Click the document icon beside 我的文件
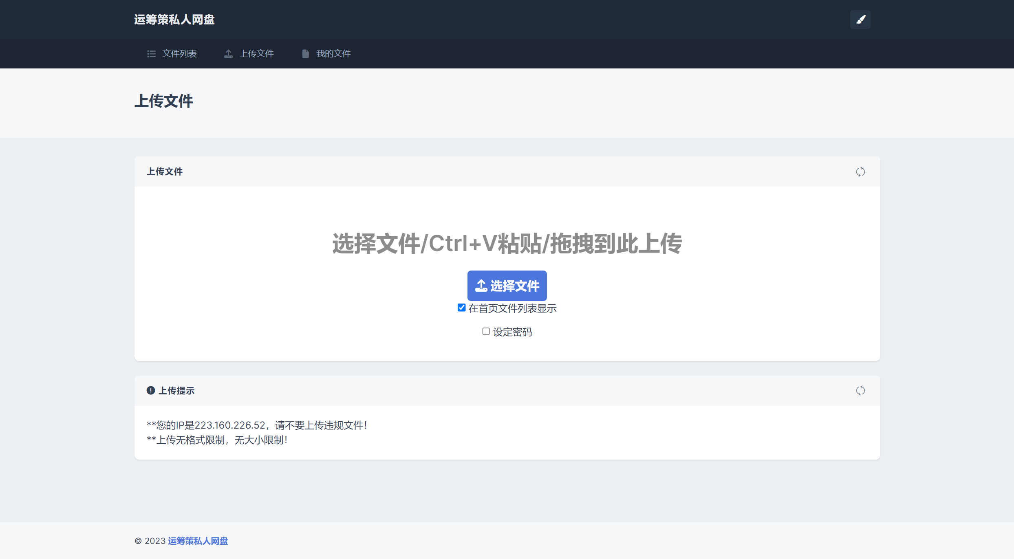The width and height of the screenshot is (1014, 559). (x=305, y=54)
